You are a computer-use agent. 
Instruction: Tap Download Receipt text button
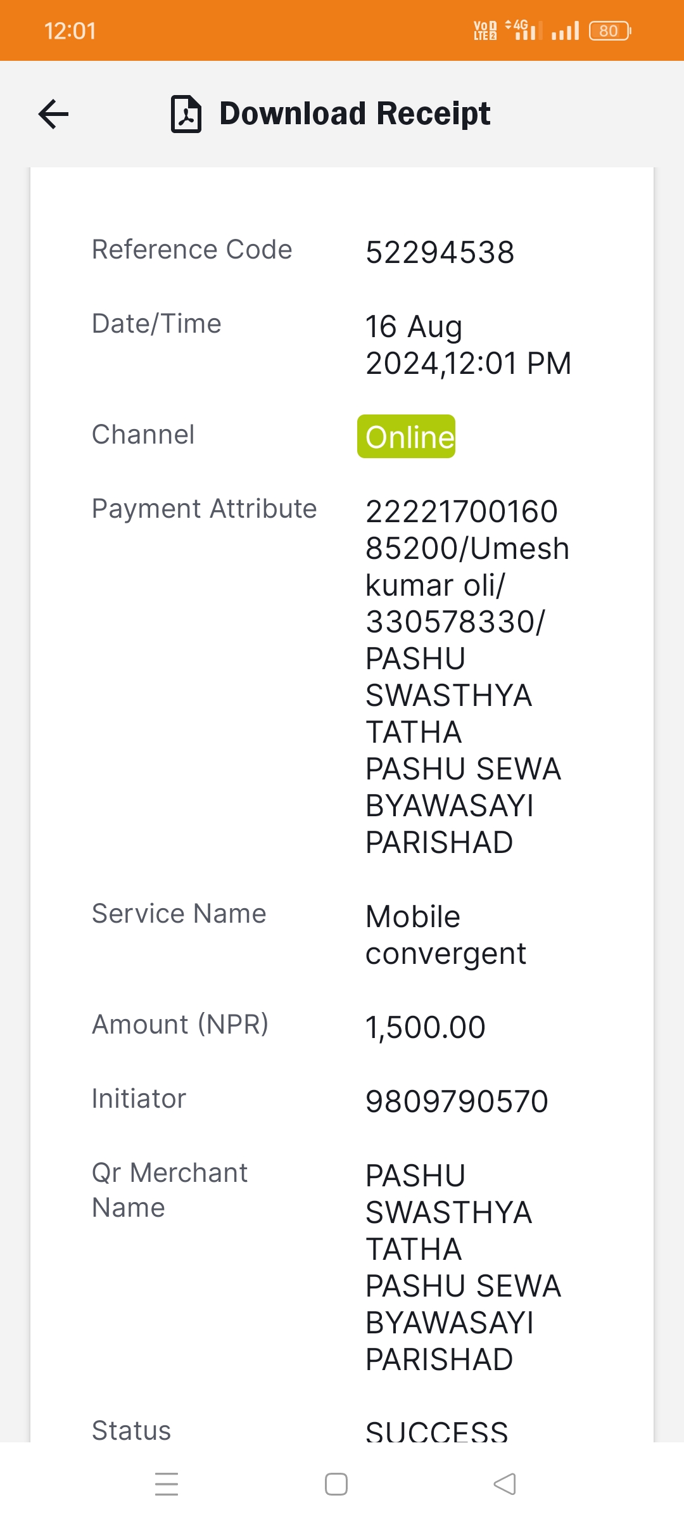point(355,114)
